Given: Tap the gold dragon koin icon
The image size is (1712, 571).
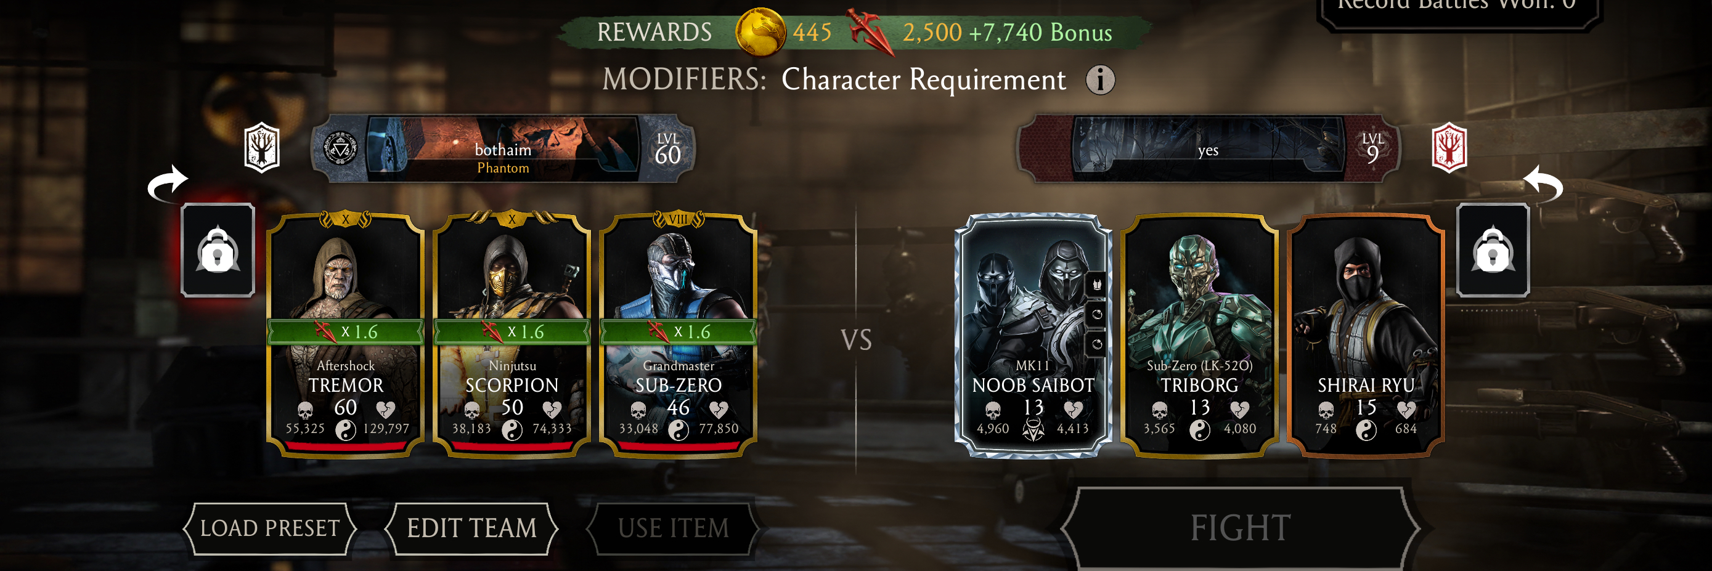Looking at the screenshot, I should (x=760, y=32).
